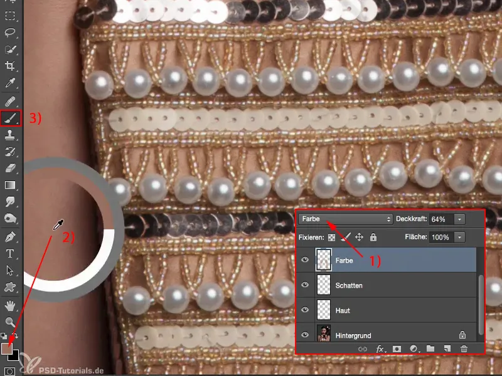Click the Farbe layer thumbnail
The image size is (502, 376).
323,260
